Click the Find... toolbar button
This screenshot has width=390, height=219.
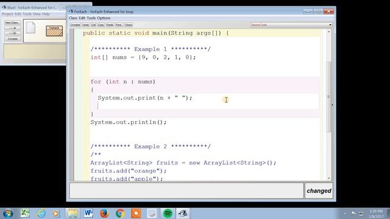[x=119, y=25]
